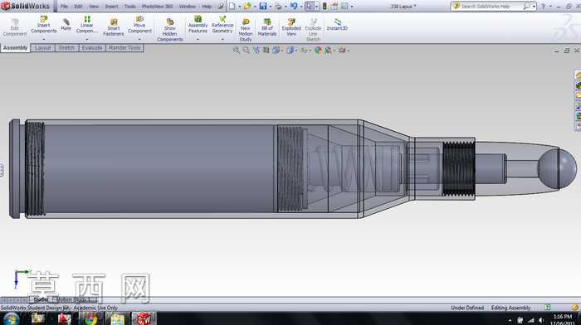Expand the New document dropdown arrow
581x325 pixels.
(x=239, y=7)
